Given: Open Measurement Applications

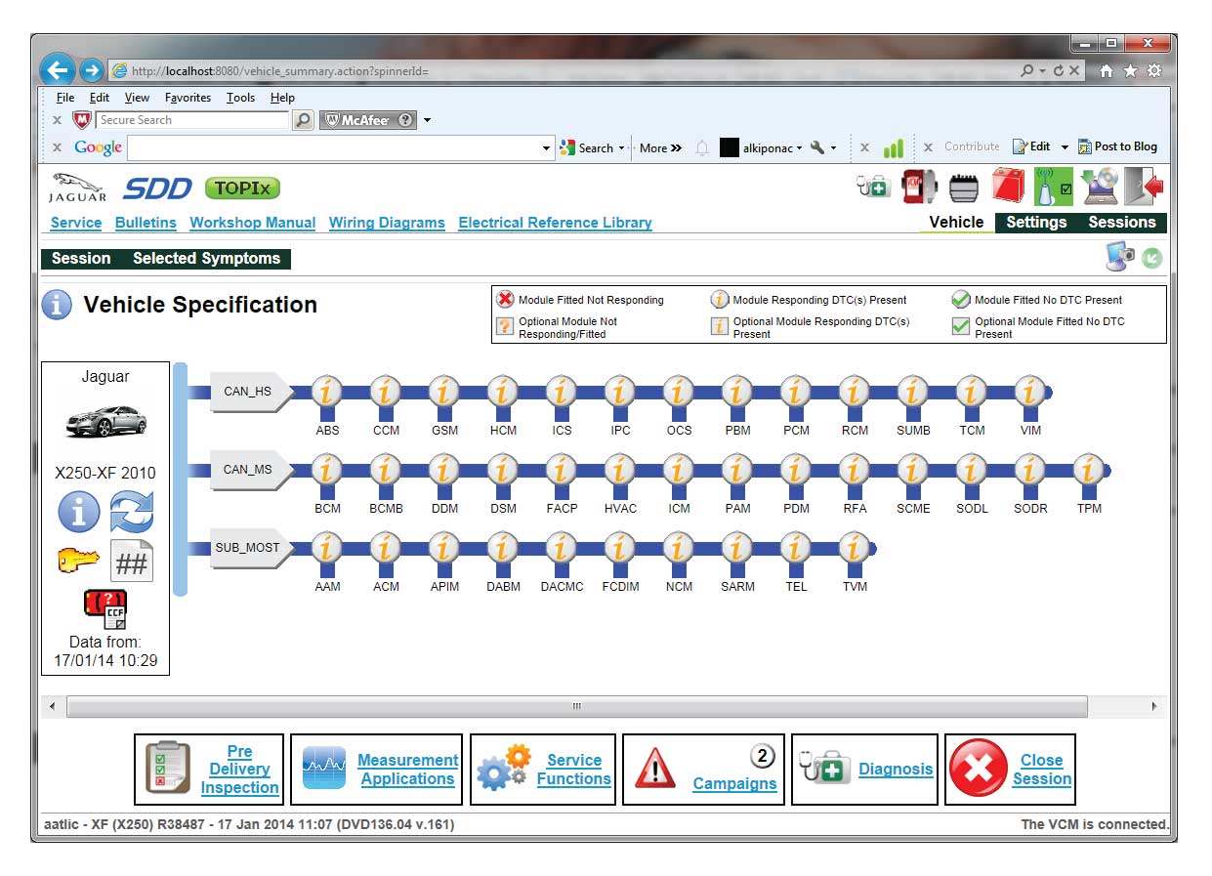Looking at the screenshot, I should (376, 770).
